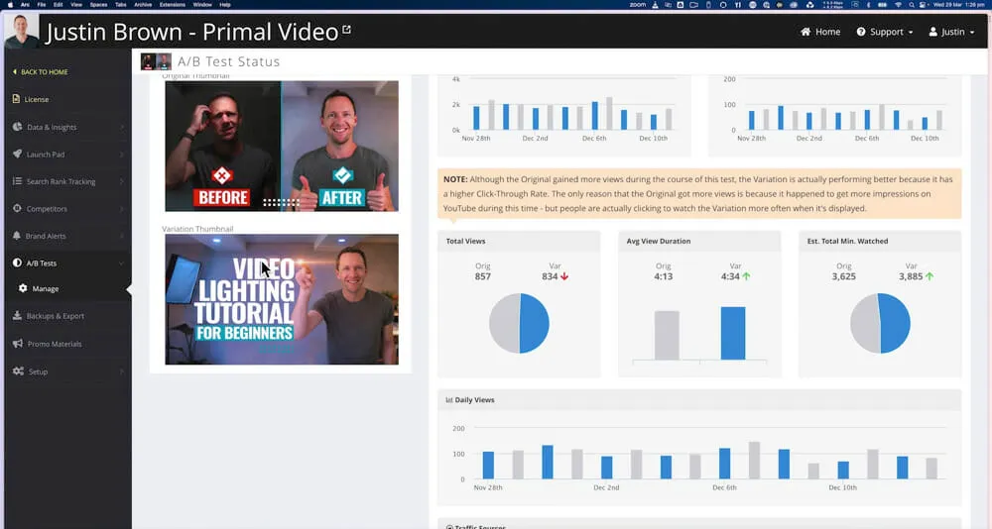The image size is (992, 529).
Task: Click the Launch Pad rocket icon
Action: coord(17,155)
